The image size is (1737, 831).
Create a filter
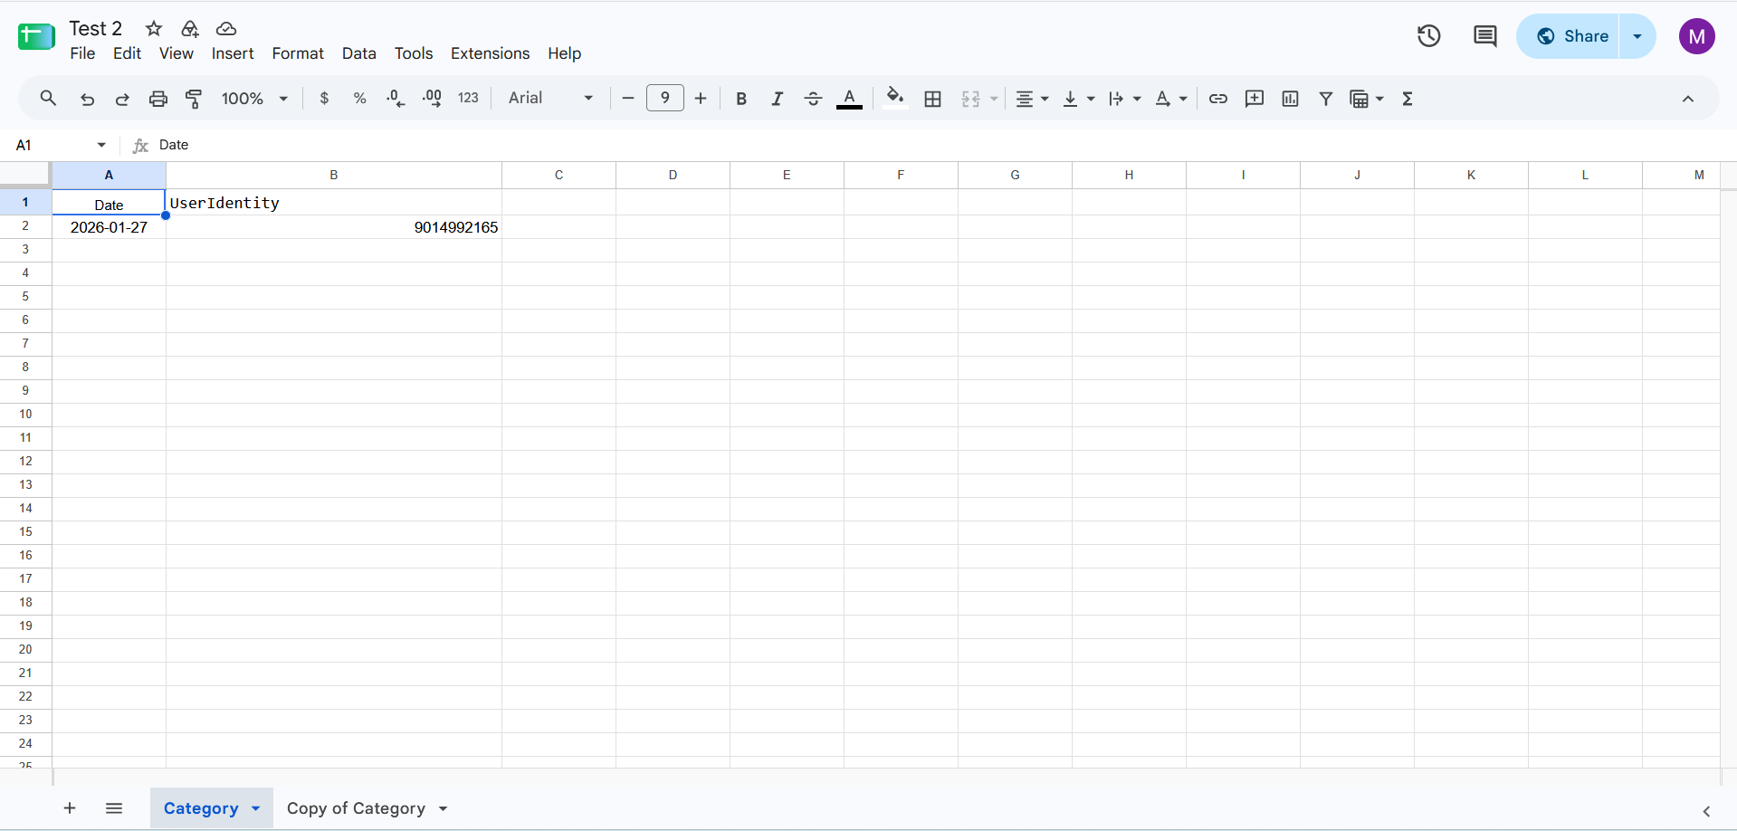tap(1326, 99)
